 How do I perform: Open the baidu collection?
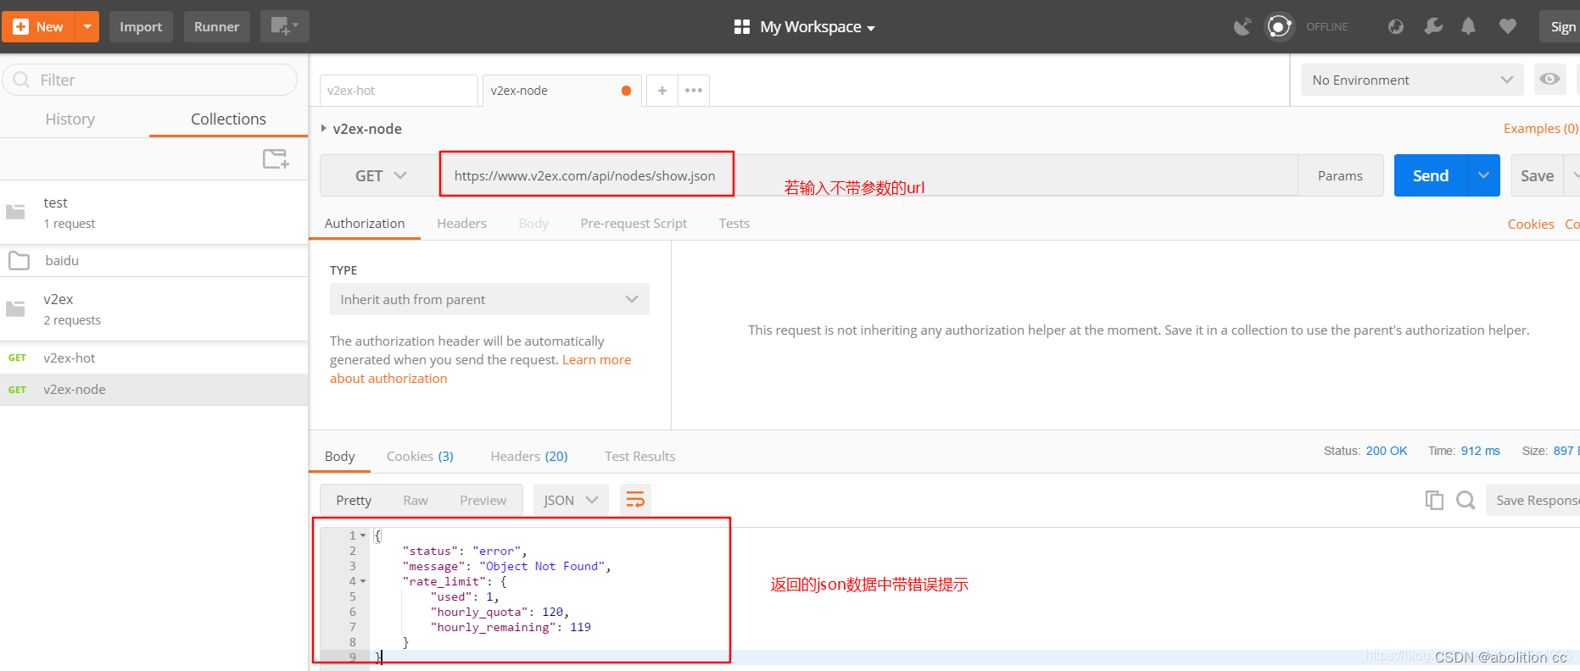(154, 261)
